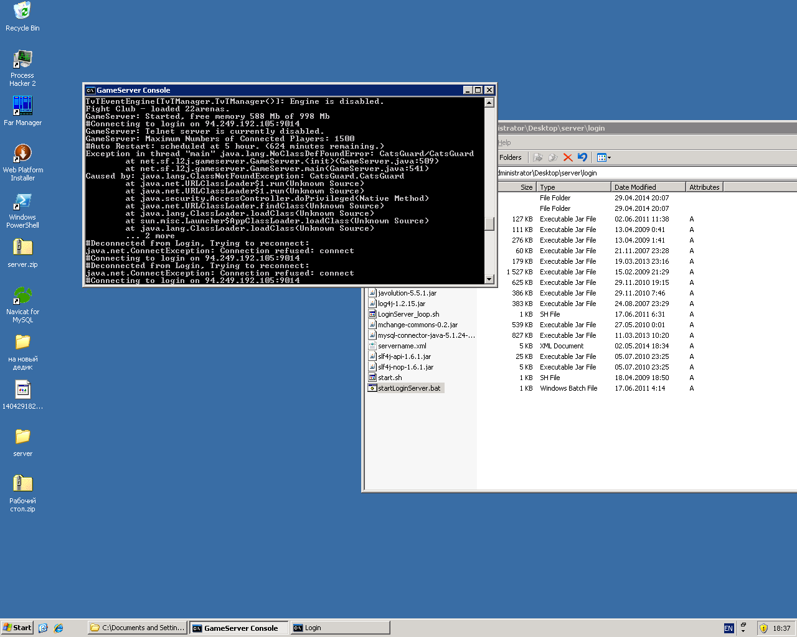Select startLoginServer.bat file
Viewport: 797px width, 637px height.
tap(409, 388)
